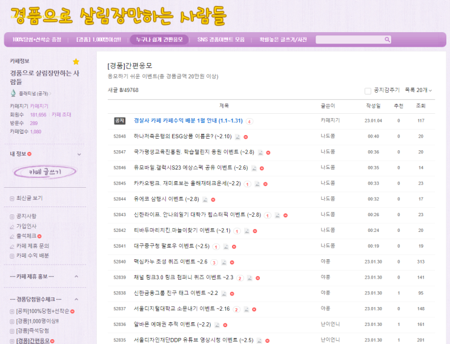Click the image icon on post 52844
This screenshot has height=344, width=450.
pyautogui.click(x=205, y=200)
